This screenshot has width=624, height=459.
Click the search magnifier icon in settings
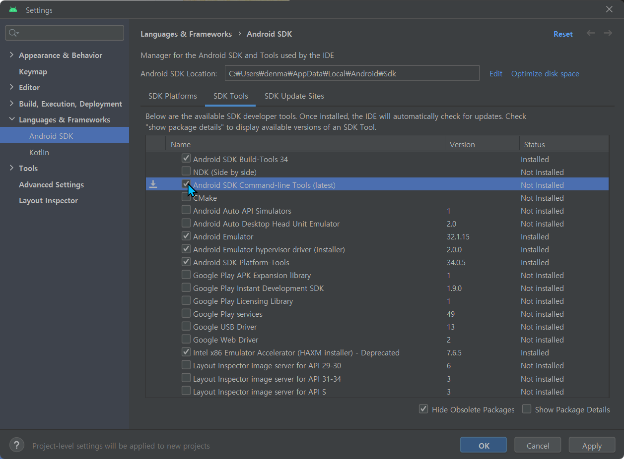pos(14,33)
